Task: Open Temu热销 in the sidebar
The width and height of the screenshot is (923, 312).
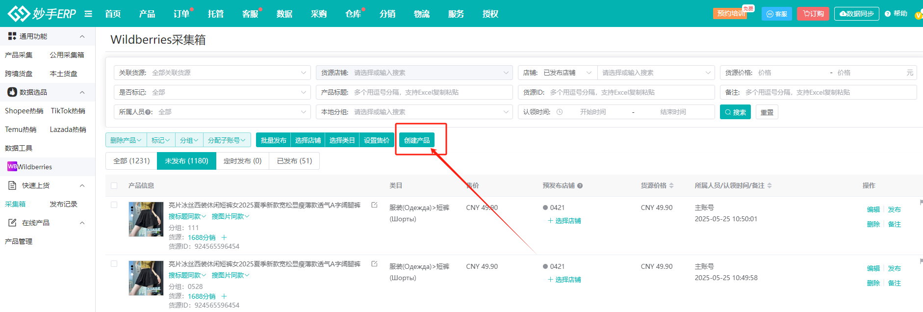Action: click(21, 130)
